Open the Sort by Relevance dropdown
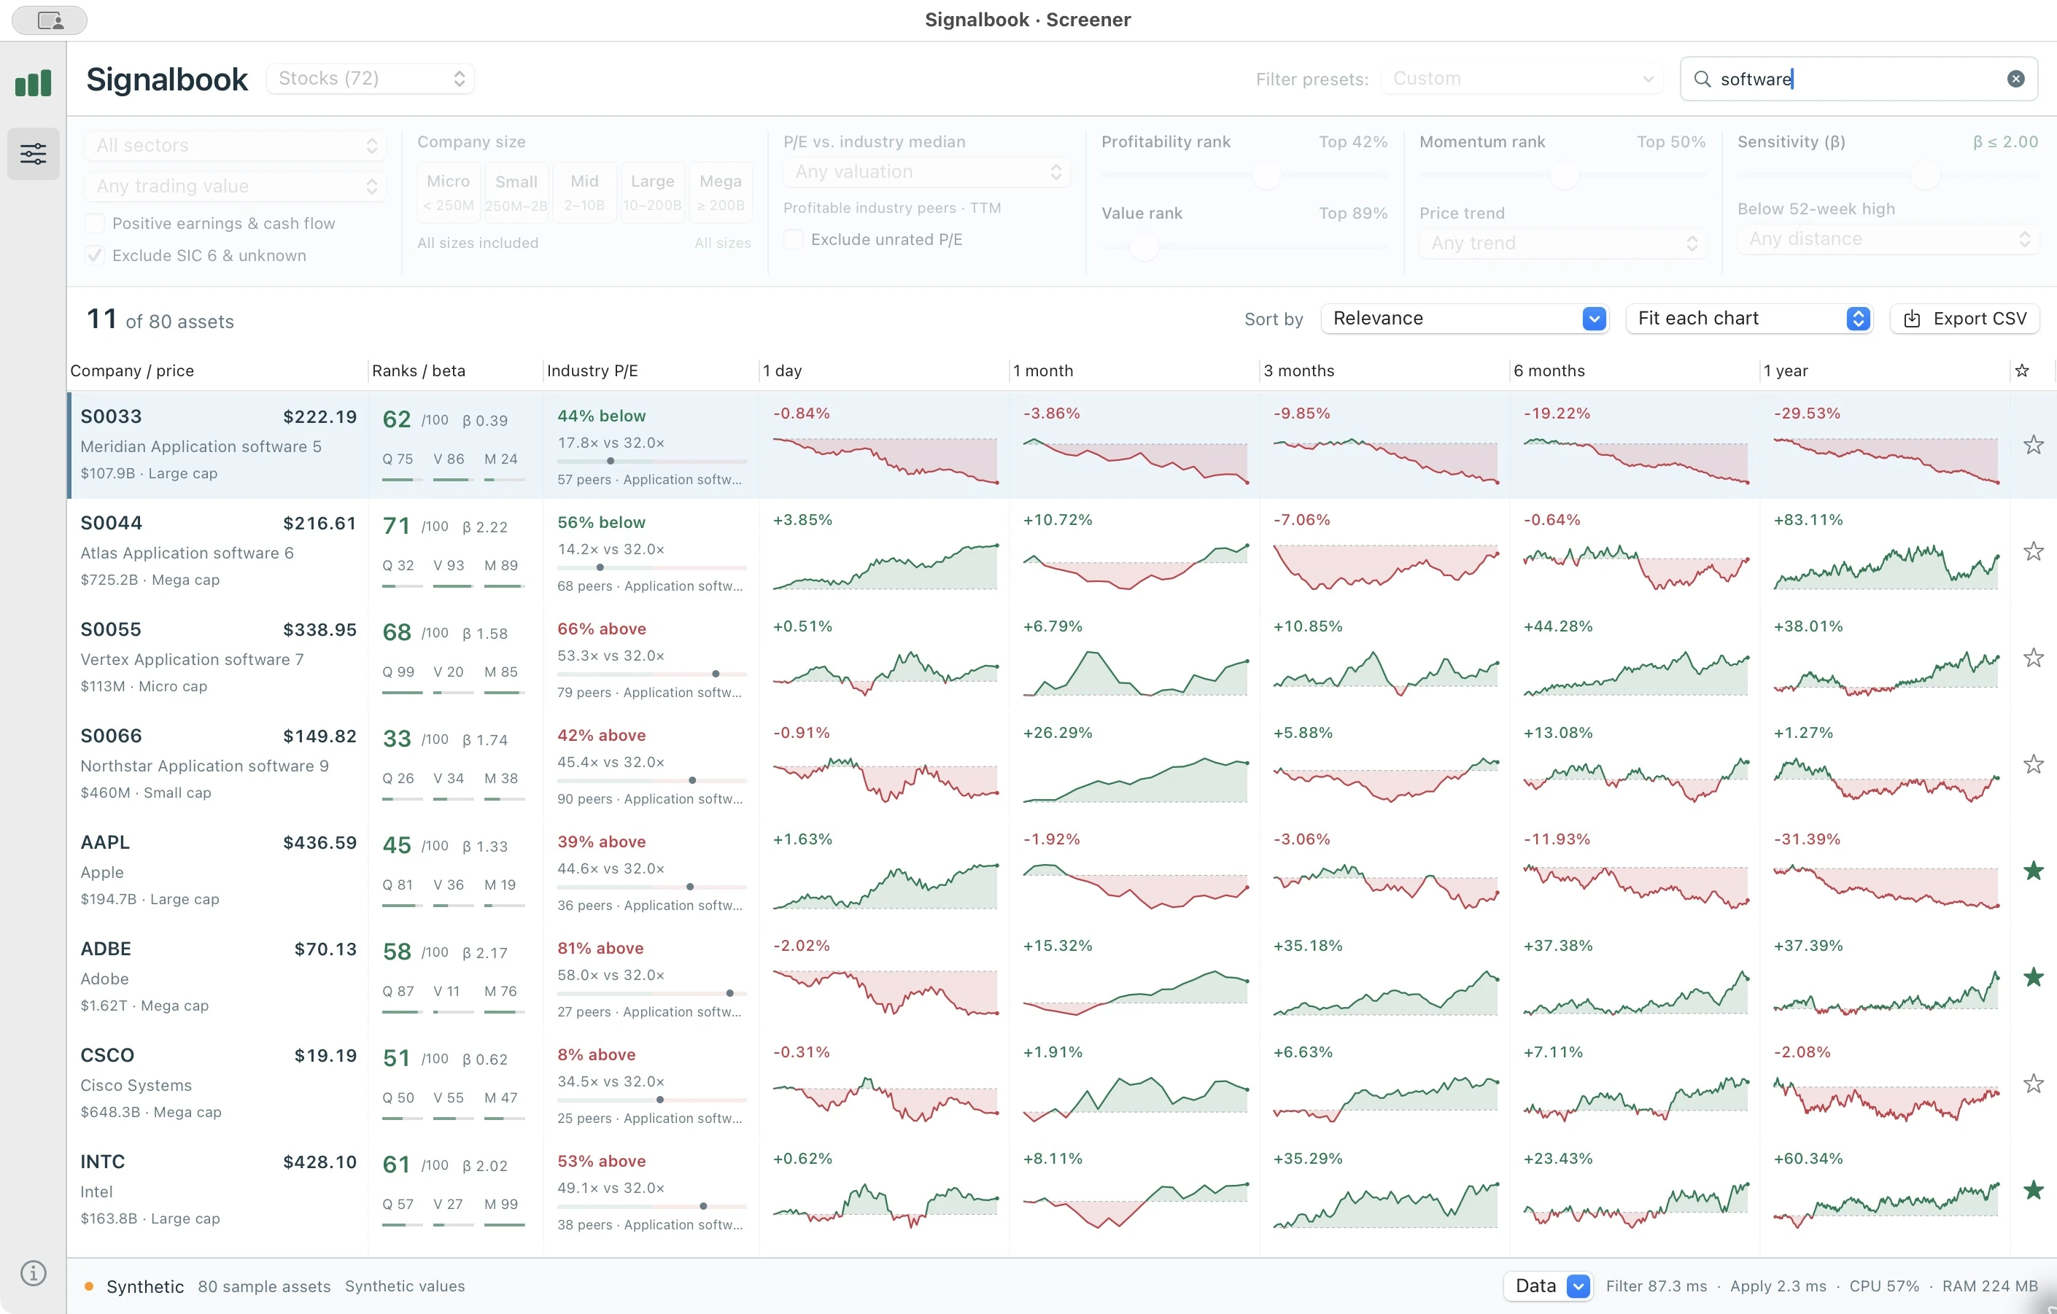 (x=1464, y=319)
